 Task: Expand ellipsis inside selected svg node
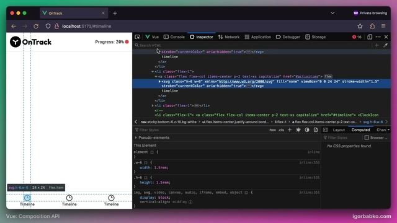coord(249,86)
